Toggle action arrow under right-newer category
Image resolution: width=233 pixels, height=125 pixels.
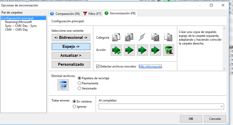(x=156, y=50)
